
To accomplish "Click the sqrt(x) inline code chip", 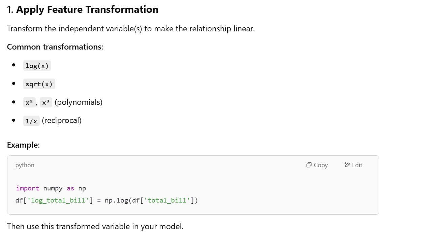I will [x=39, y=84].
